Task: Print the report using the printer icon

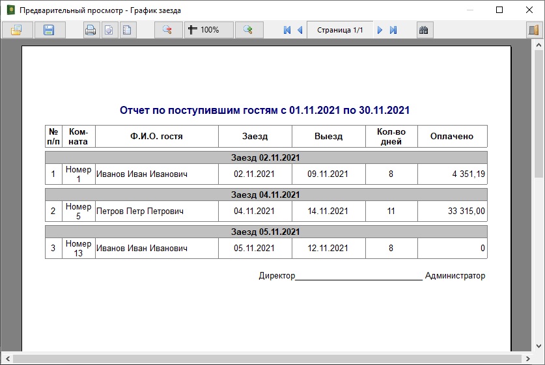Action: click(x=91, y=30)
